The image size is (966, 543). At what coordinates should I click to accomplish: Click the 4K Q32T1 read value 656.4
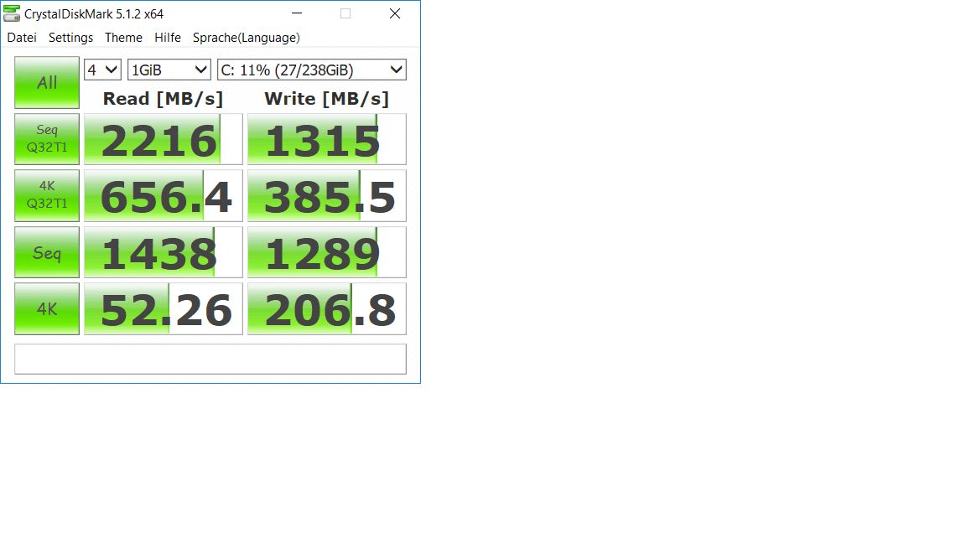point(164,196)
